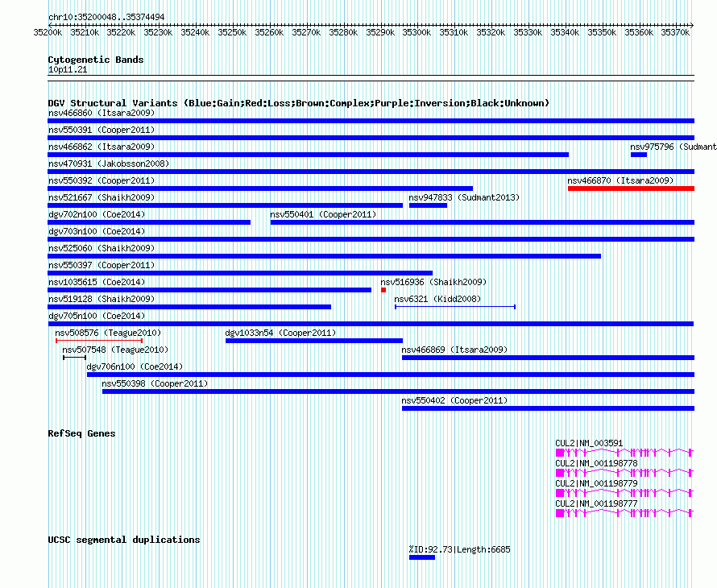717x588 pixels.
Task: Click the segmental duplication blue bar
Action: (x=422, y=557)
